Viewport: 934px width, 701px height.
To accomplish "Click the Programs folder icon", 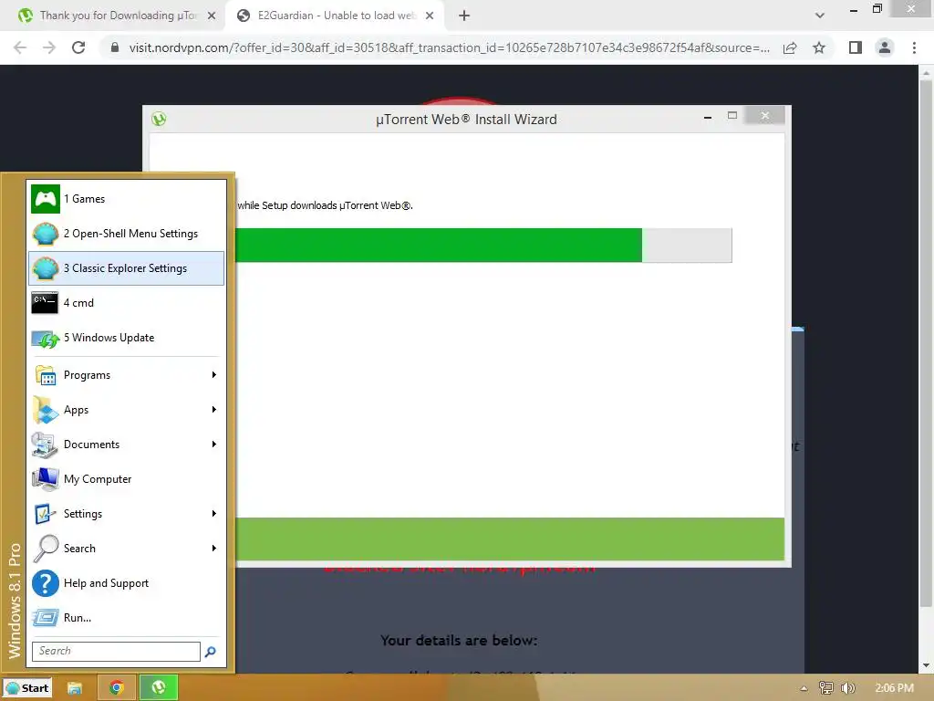I will pos(46,375).
